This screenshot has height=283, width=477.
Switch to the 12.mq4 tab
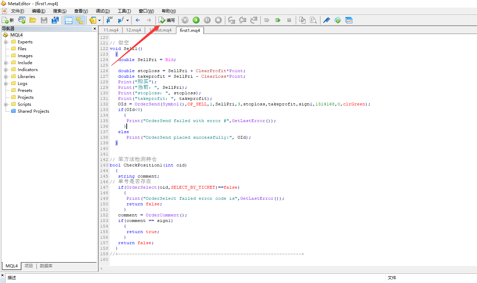tap(133, 30)
